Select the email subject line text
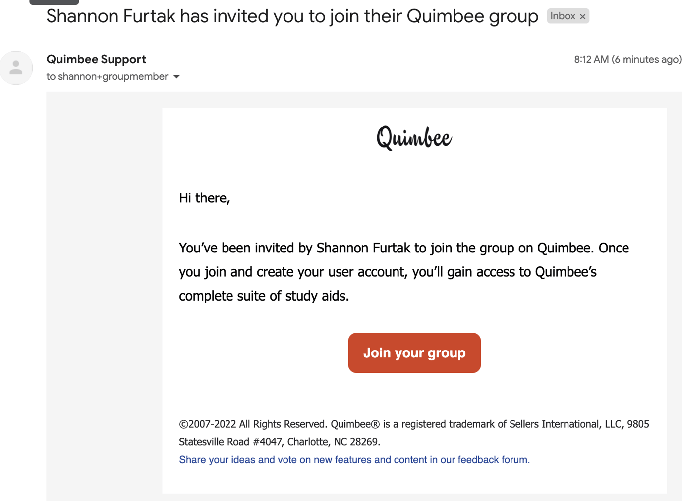 (x=291, y=16)
